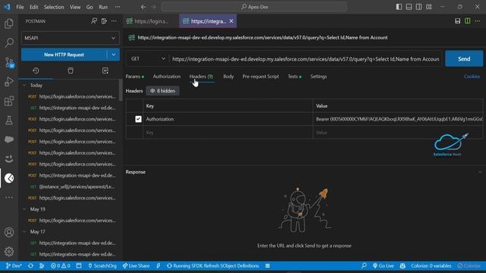Customize layout icon in title bar
Screen dimensions: 486x273
tap(428, 7)
